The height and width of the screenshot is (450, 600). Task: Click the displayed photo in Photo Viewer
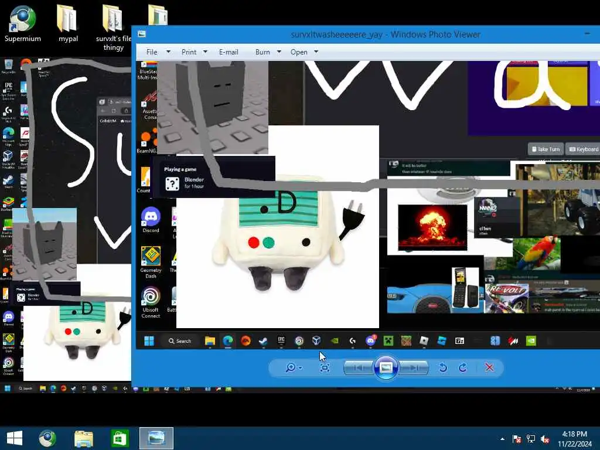coord(368,205)
